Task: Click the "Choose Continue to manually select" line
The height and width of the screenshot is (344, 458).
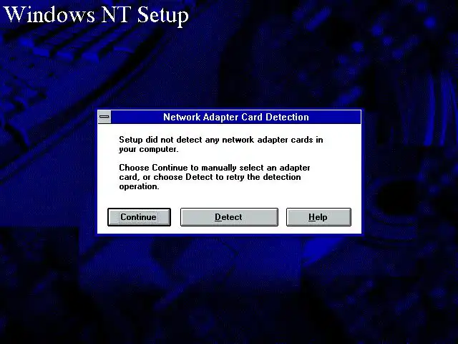Action: click(x=215, y=168)
